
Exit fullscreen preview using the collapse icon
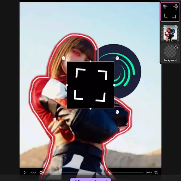coord(156,173)
